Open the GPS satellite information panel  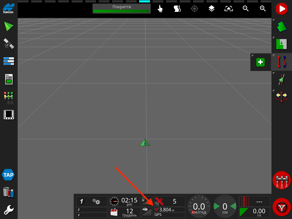click(x=9, y=44)
